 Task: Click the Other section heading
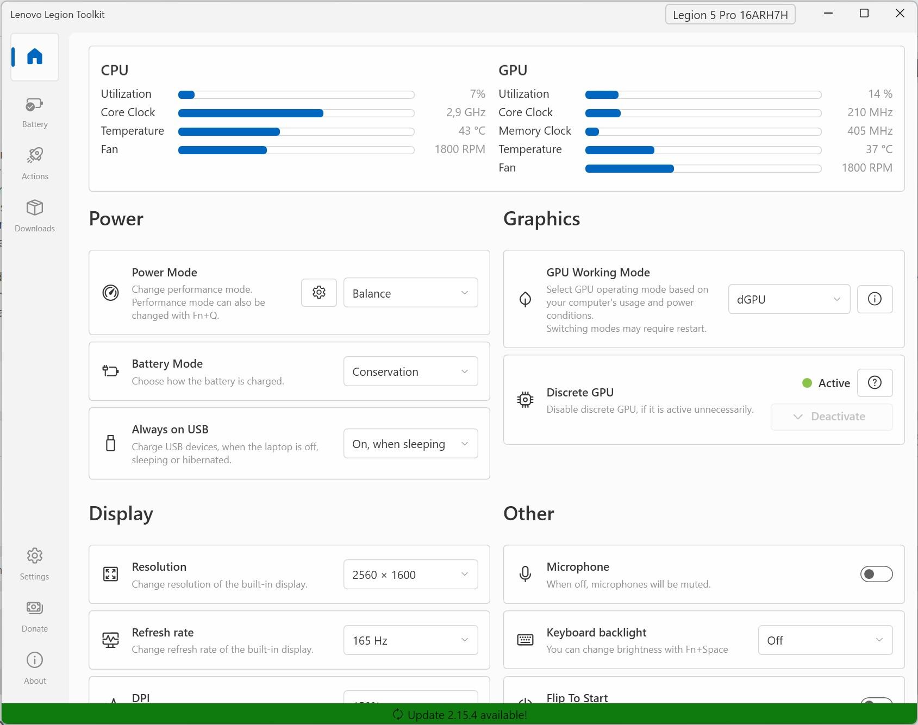[528, 514]
